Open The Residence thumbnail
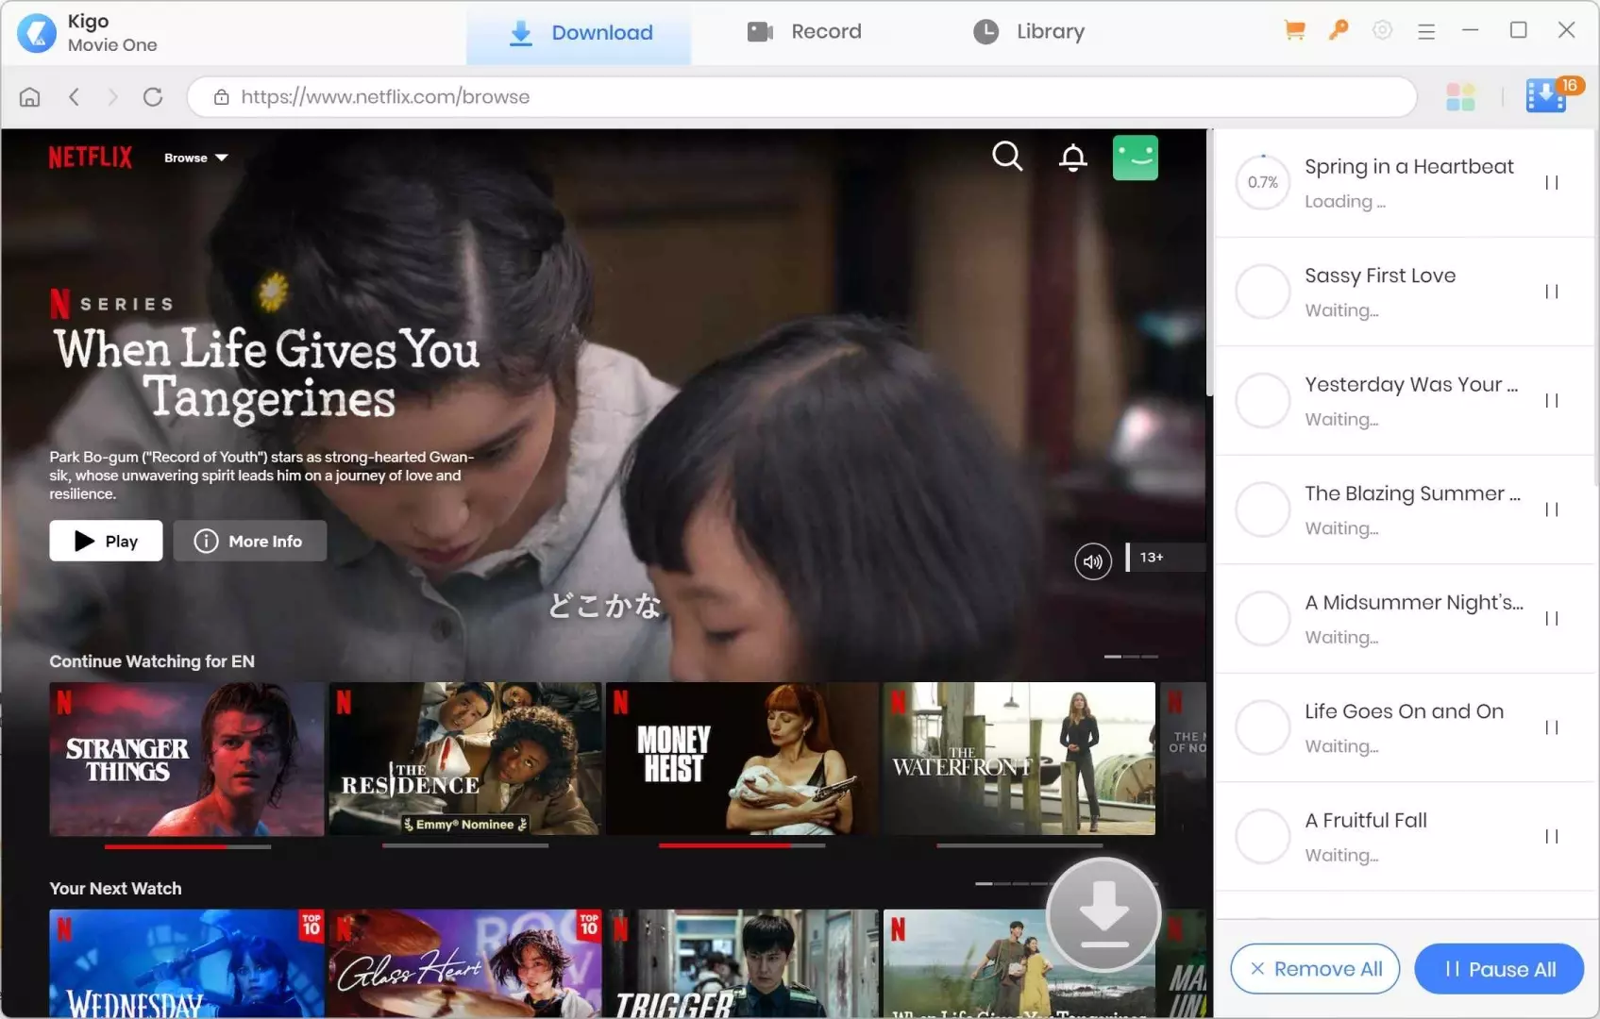Viewport: 1600px width, 1019px height. tap(464, 759)
